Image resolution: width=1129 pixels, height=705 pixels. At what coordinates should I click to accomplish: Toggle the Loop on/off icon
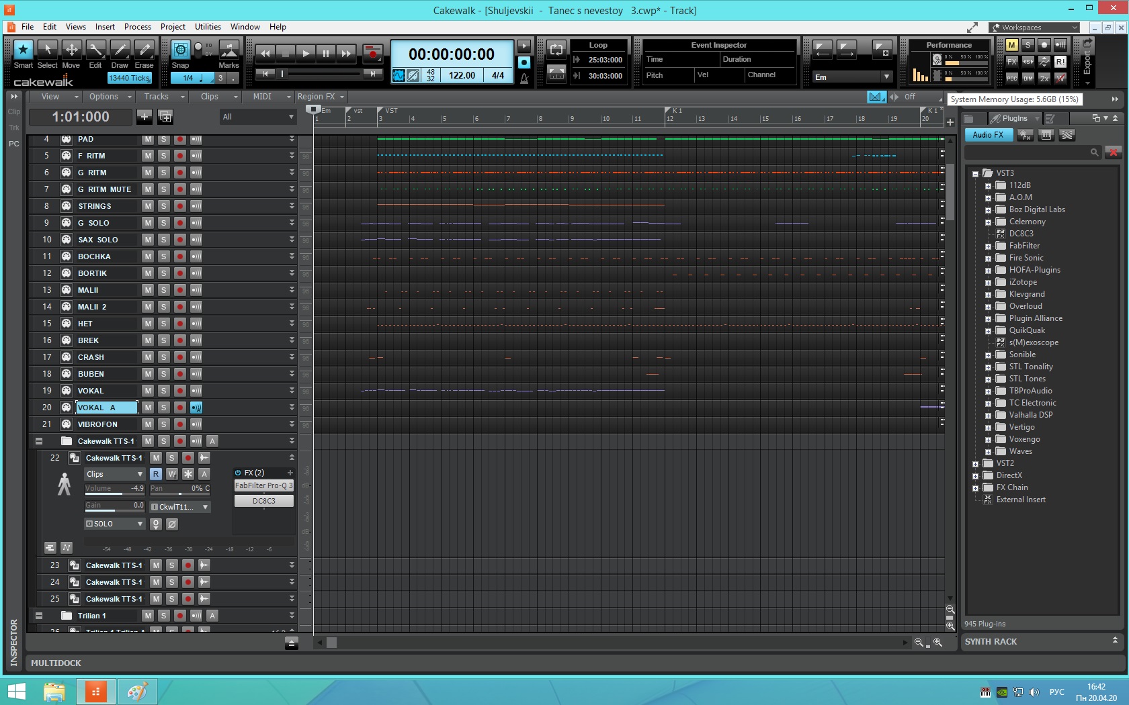556,50
